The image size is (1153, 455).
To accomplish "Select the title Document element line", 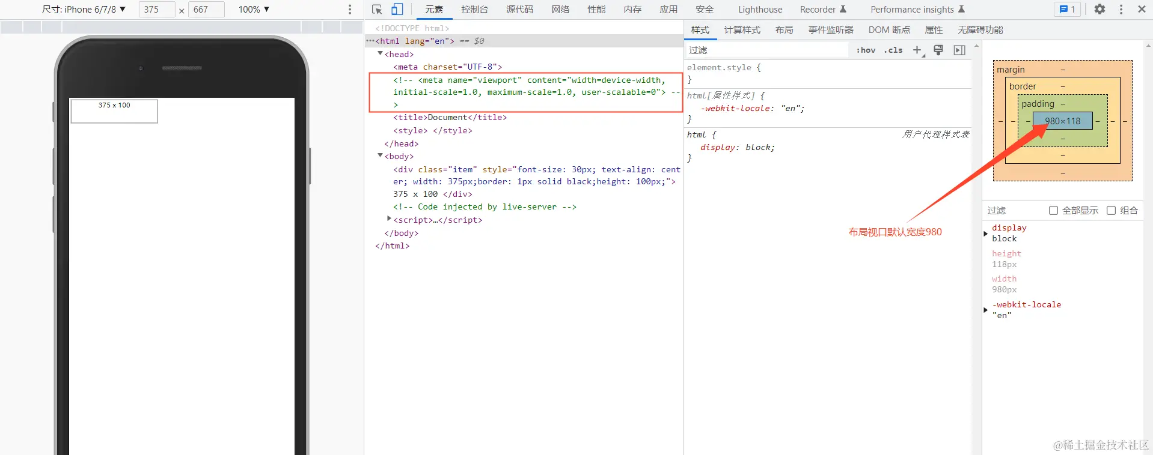I will point(450,118).
